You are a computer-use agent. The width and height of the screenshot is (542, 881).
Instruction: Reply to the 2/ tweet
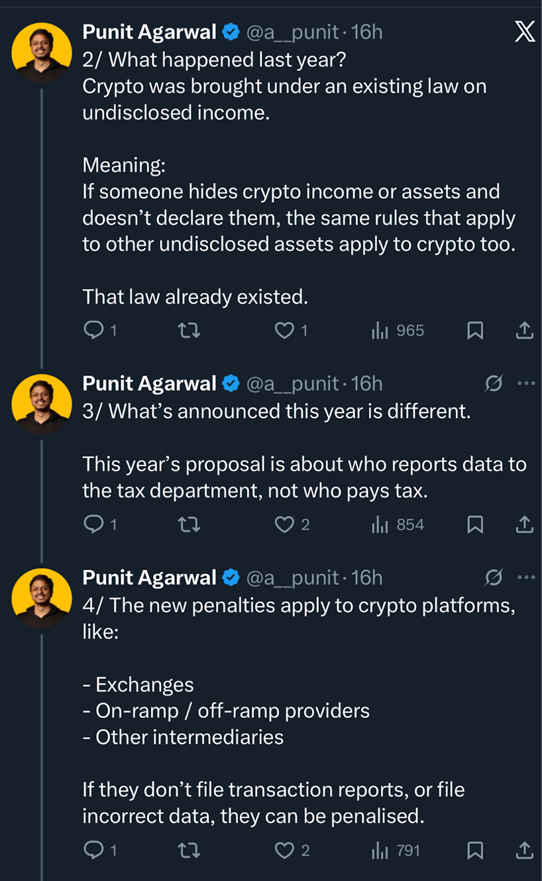coord(94,330)
